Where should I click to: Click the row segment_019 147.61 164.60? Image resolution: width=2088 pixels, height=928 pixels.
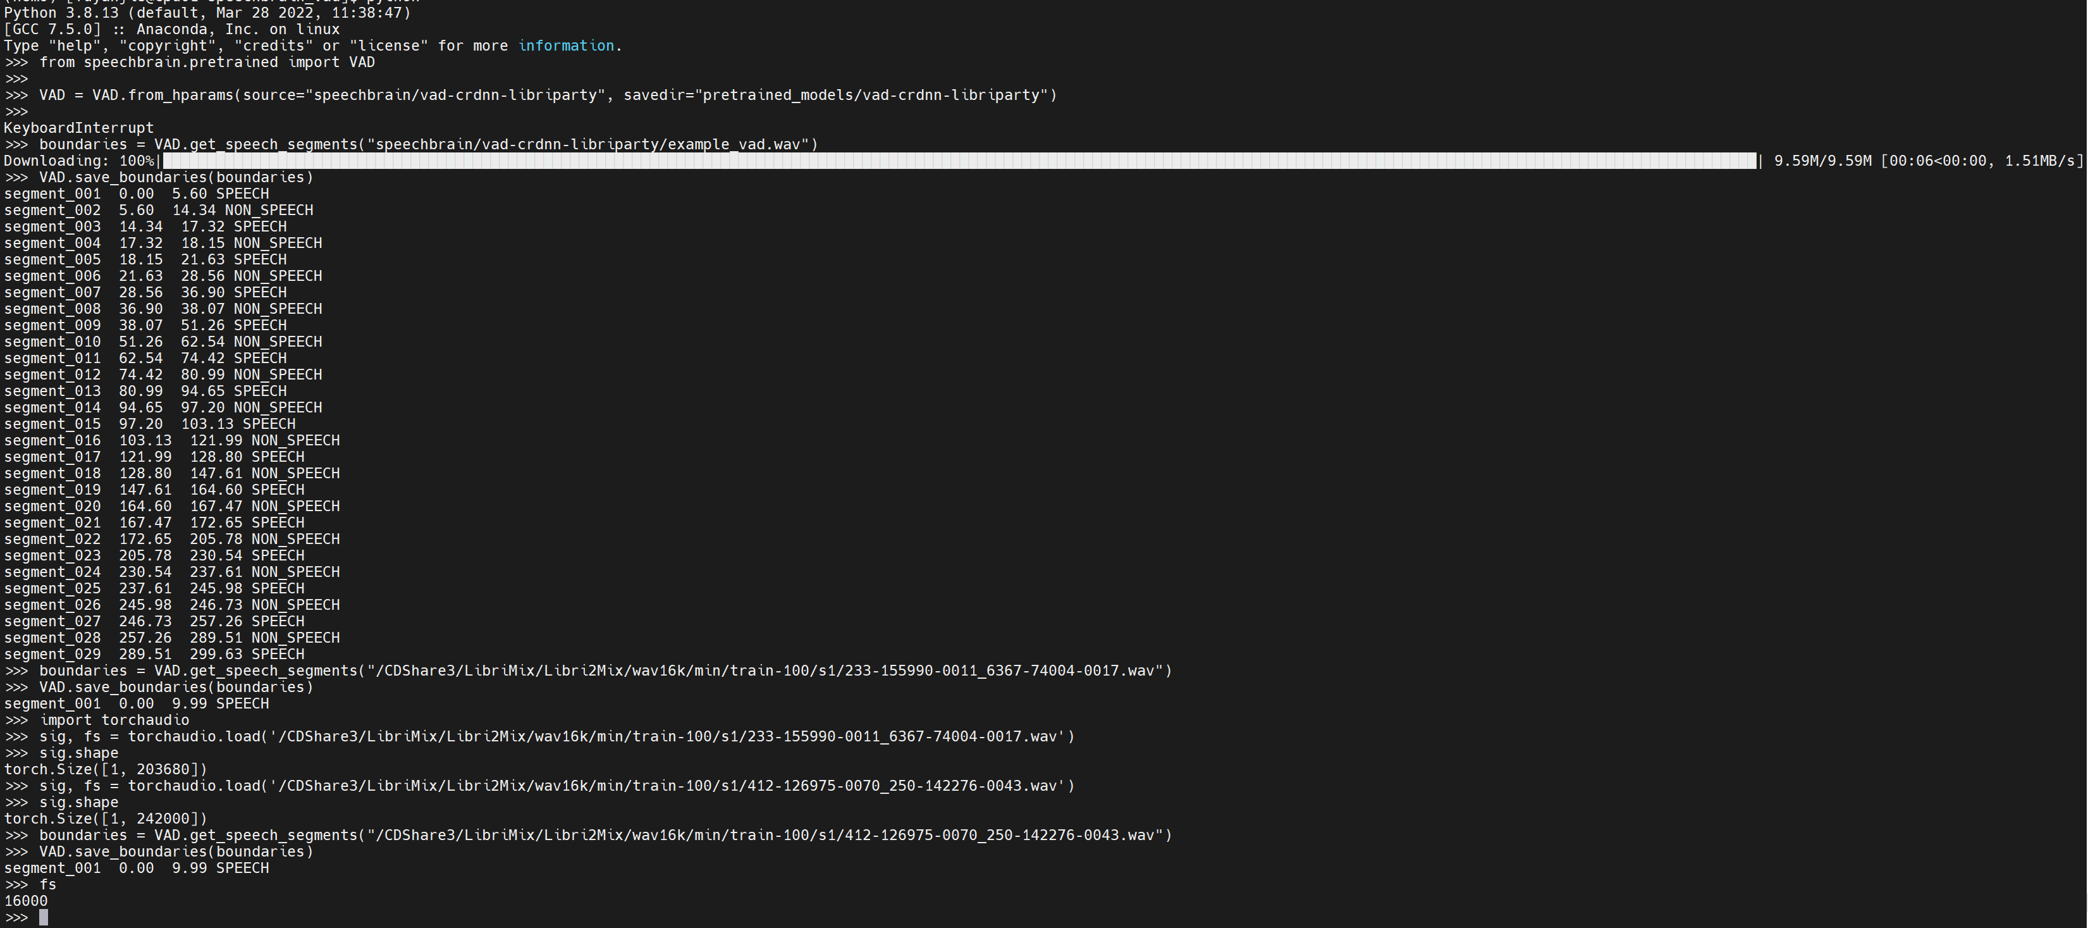tap(154, 490)
